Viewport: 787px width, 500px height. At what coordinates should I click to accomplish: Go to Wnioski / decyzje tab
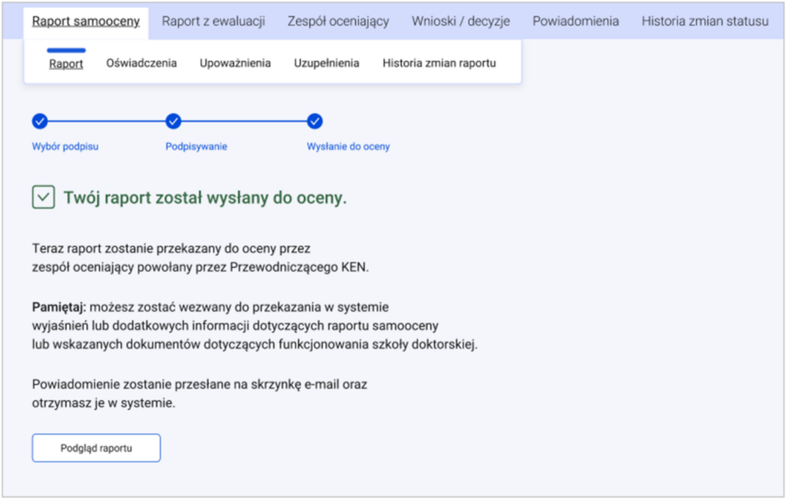click(461, 21)
